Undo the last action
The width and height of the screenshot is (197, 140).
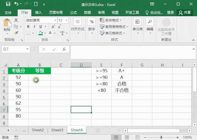coord(16,4)
